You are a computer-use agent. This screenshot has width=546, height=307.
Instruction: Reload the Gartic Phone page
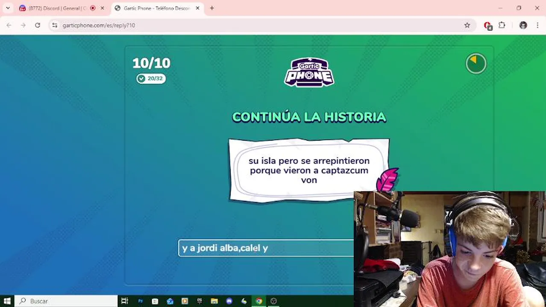(x=38, y=25)
